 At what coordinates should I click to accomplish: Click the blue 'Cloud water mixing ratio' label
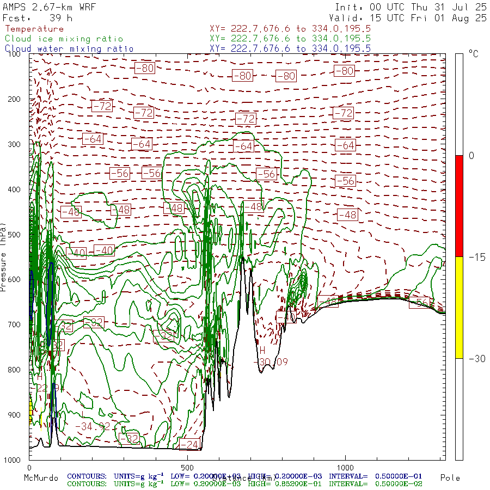coord(69,49)
